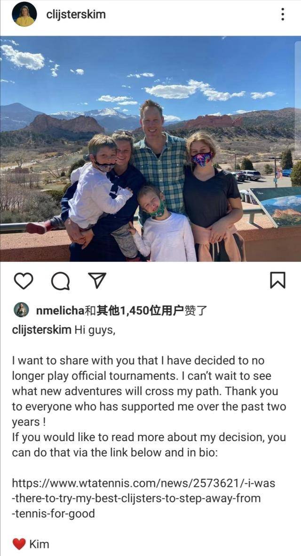Tap clijsterskim username in the caption
This screenshot has height=556, width=301.
42,330
